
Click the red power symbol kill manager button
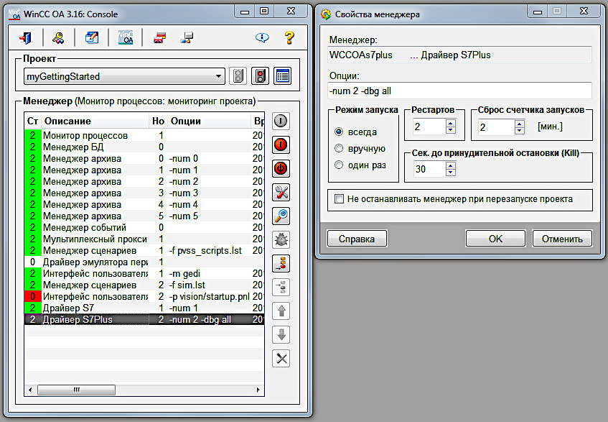(x=281, y=168)
